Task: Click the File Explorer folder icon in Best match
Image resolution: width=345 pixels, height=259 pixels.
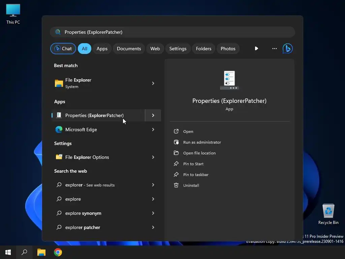Action: [x=59, y=83]
